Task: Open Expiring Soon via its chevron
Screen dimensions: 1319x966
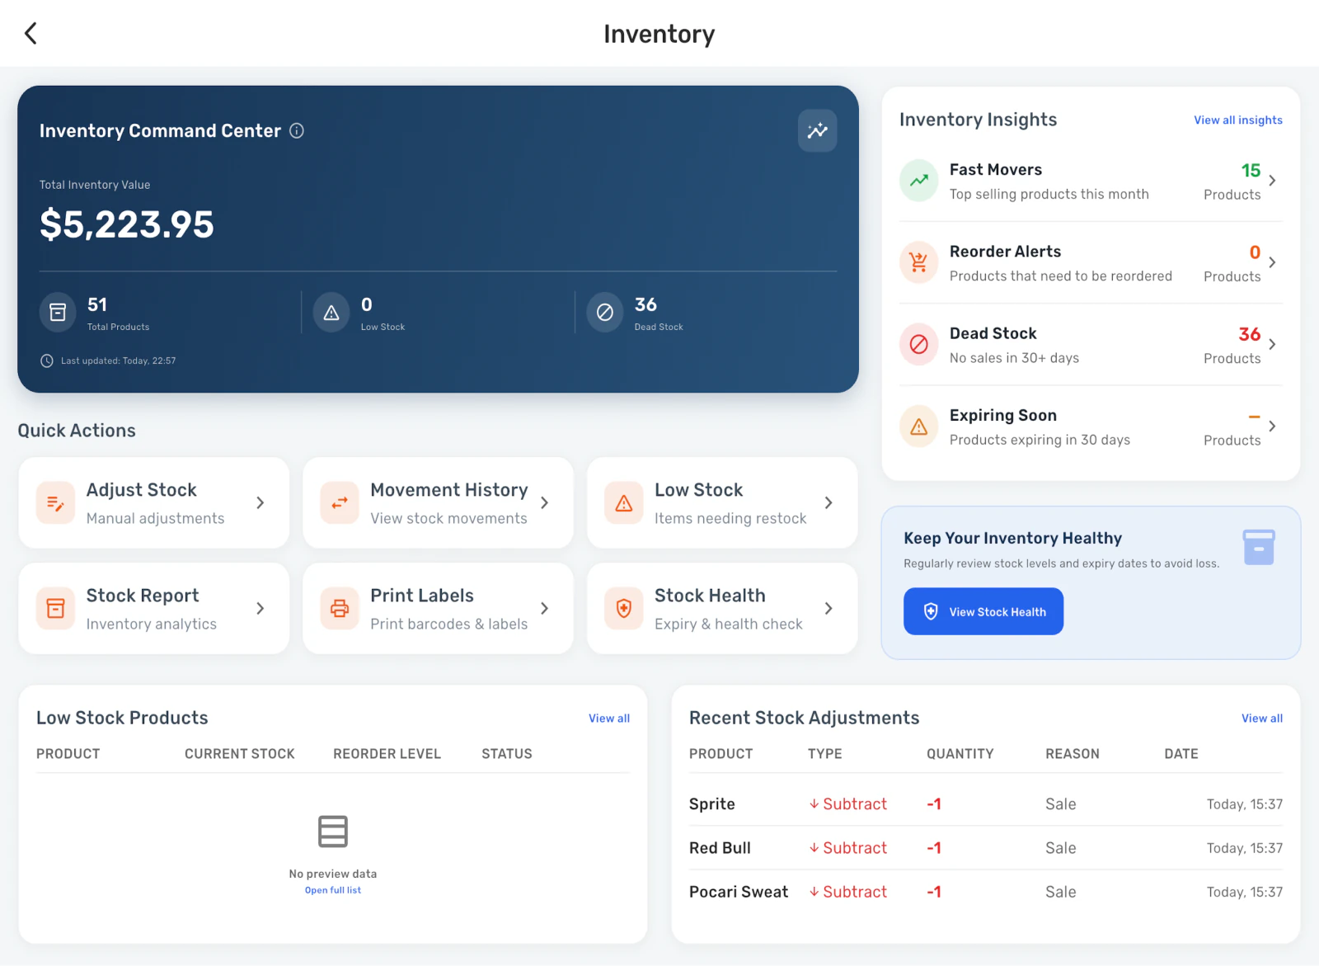Action: 1273,426
